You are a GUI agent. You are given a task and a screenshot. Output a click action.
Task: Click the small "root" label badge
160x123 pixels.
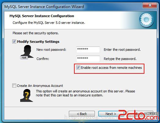coord(24,58)
